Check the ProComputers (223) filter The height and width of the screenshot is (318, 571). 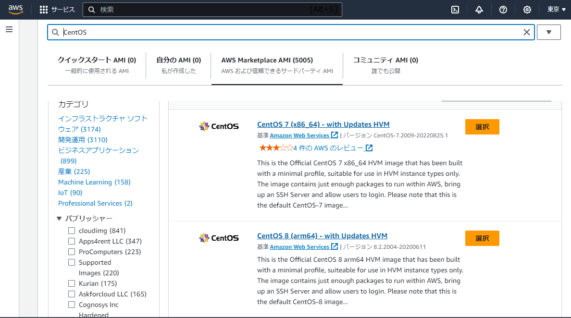click(72, 252)
